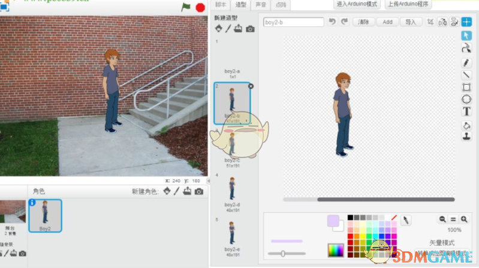
Task: Click the 导入 button
Action: pos(411,22)
